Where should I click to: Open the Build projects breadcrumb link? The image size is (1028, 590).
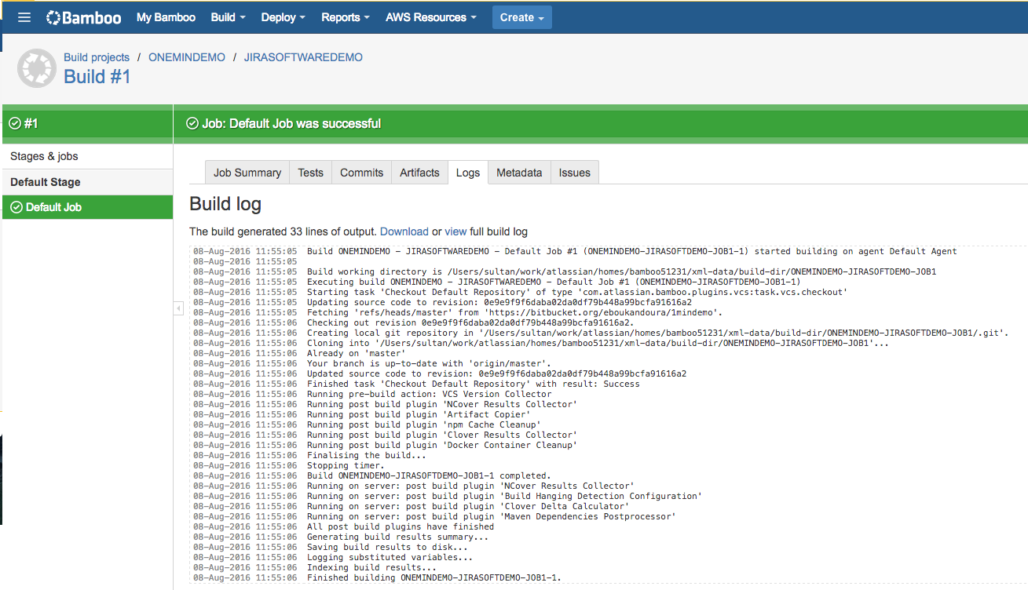tap(97, 57)
